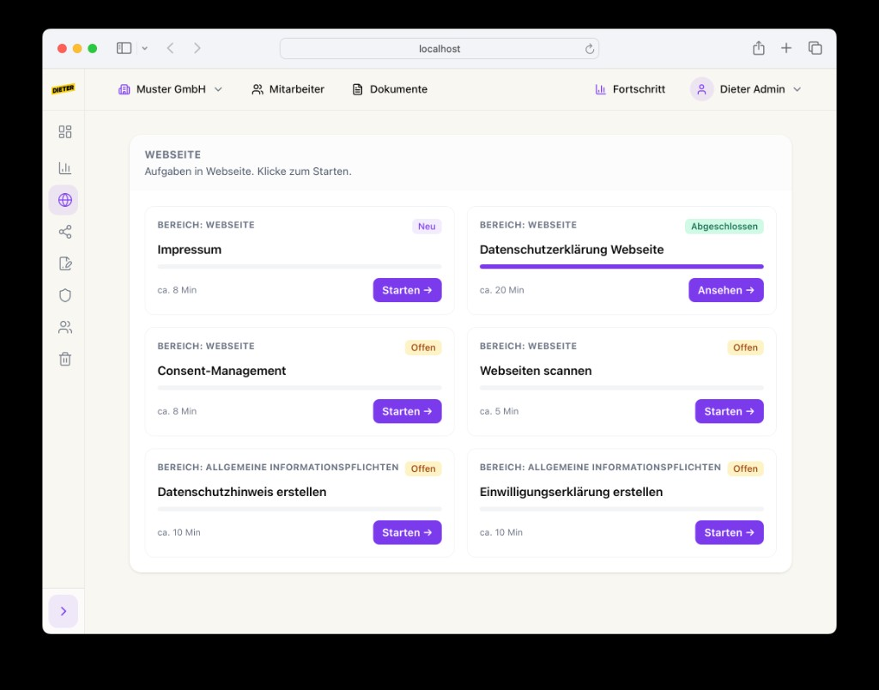Expand the Safari sidebar options chevron

[x=145, y=49]
